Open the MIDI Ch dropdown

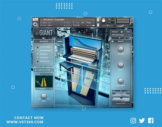point(61,25)
